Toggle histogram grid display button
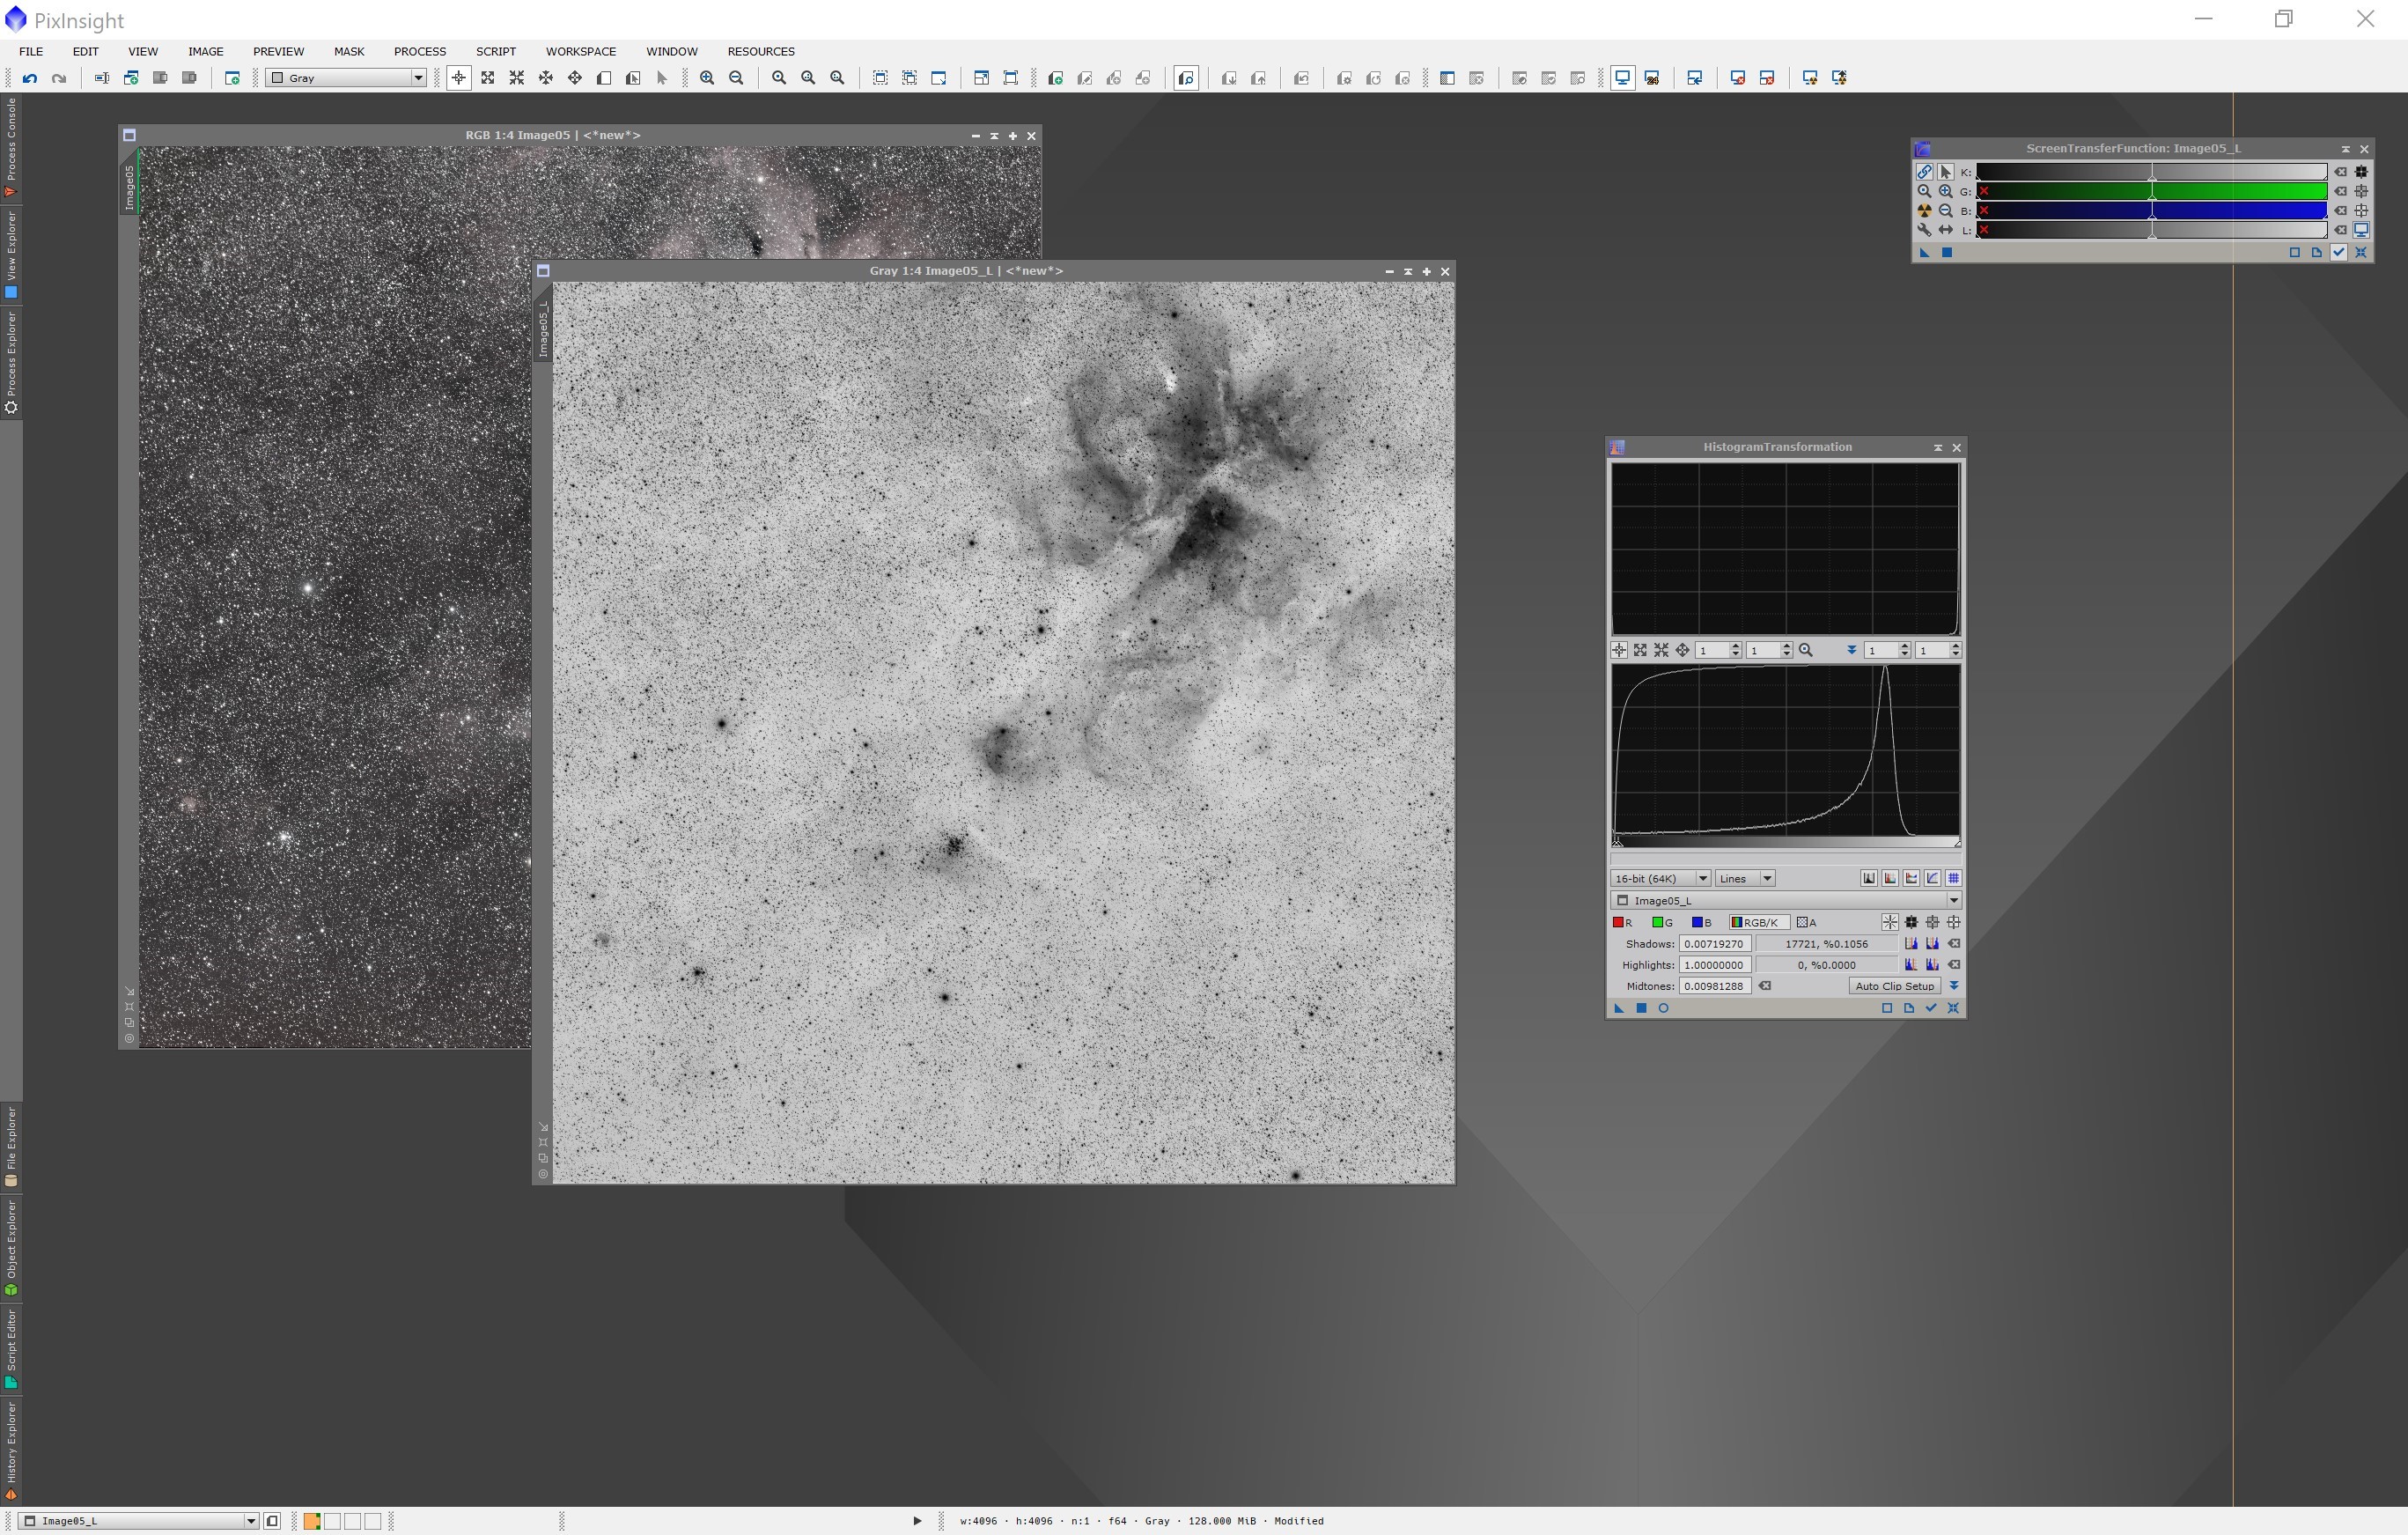Image resolution: width=2408 pixels, height=1535 pixels. click(x=1953, y=879)
